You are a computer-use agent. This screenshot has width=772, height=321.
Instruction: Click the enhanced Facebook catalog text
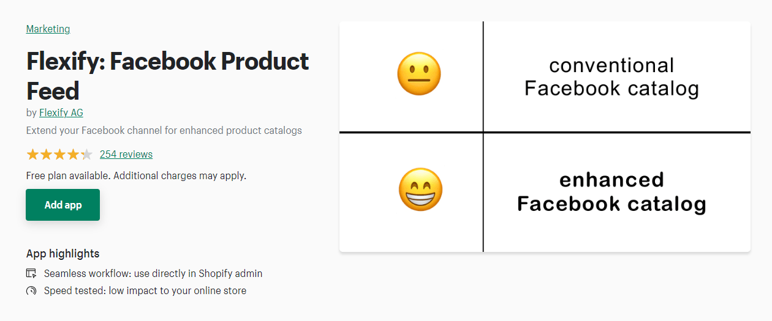pyautogui.click(x=611, y=191)
